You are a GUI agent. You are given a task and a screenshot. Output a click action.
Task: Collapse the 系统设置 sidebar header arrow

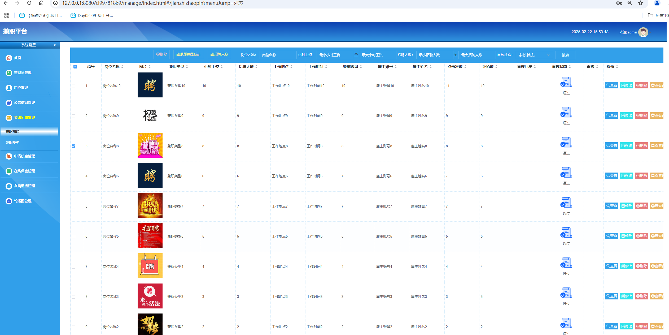(x=55, y=45)
